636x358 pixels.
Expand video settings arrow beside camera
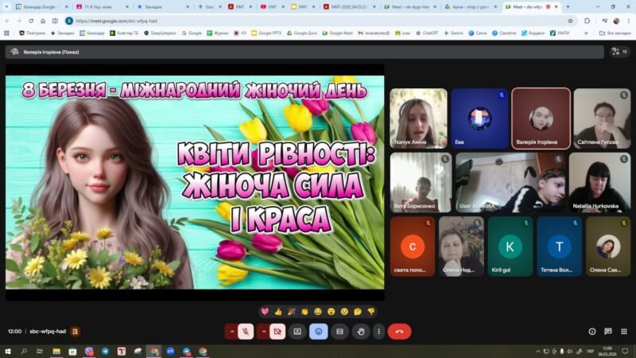263,331
